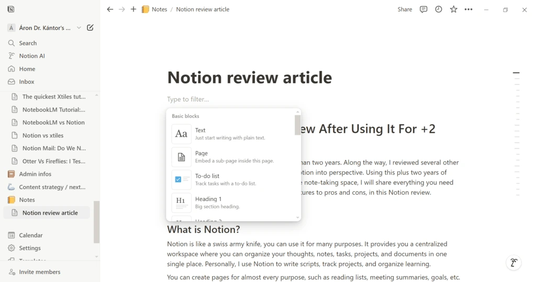
Task: Click block menu scrollbar thumb
Action: pos(298,125)
